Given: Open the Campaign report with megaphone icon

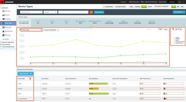Looking at the screenshot, I should [x=6, y=19].
